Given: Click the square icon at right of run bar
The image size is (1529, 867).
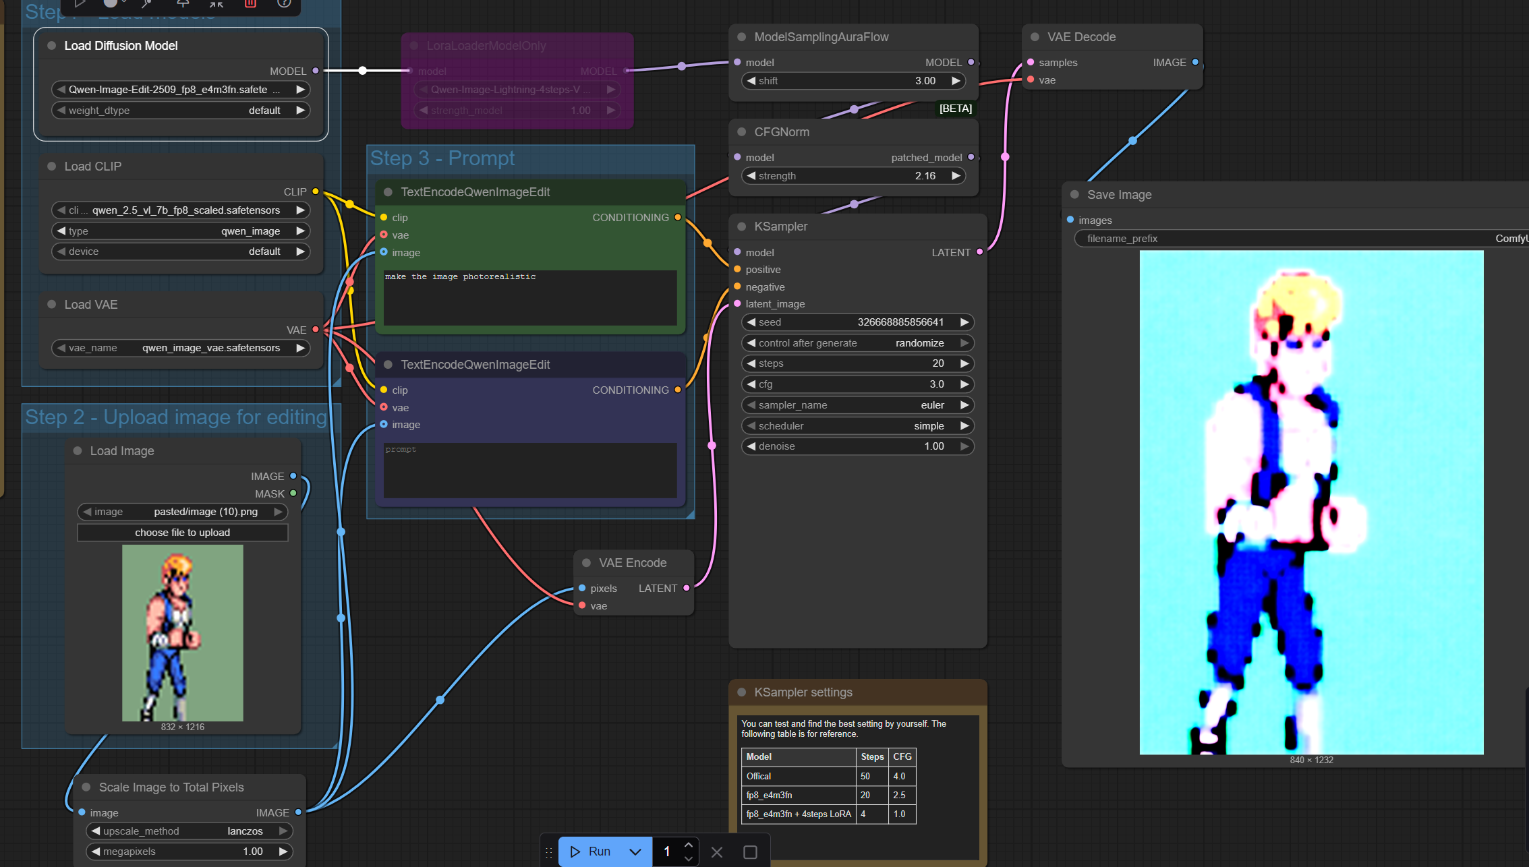Looking at the screenshot, I should click(750, 852).
